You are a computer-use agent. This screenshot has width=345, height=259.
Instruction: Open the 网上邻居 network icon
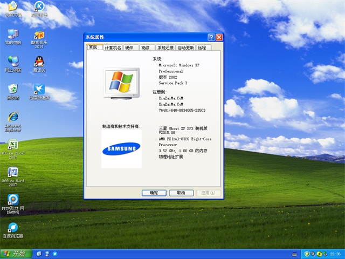tap(12, 62)
